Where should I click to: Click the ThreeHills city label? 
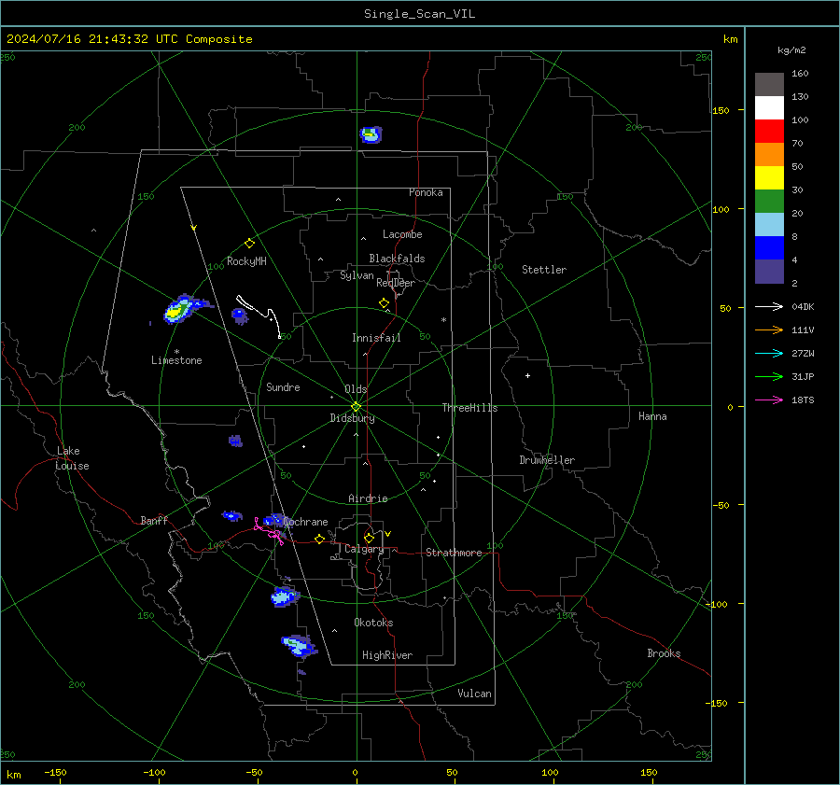click(x=469, y=408)
